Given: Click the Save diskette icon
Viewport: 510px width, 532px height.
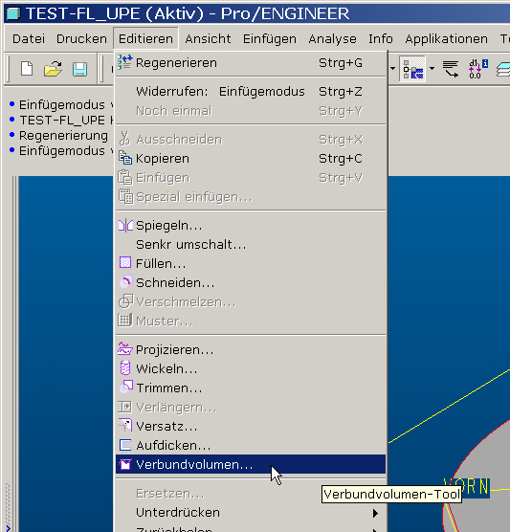Looking at the screenshot, I should click(79, 69).
